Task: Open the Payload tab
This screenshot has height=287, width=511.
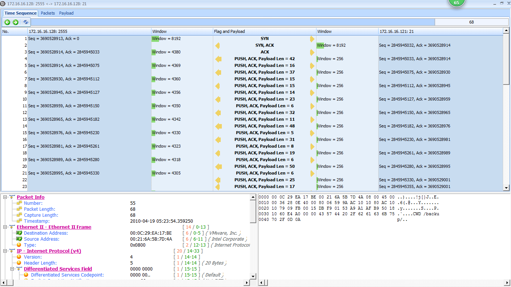Action: click(66, 13)
